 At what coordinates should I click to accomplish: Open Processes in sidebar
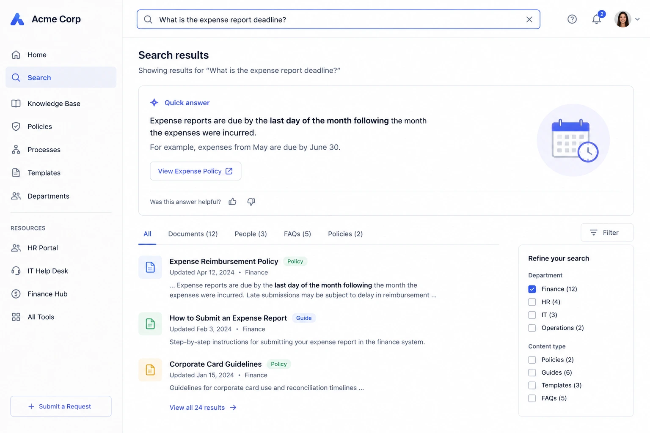click(x=61, y=150)
